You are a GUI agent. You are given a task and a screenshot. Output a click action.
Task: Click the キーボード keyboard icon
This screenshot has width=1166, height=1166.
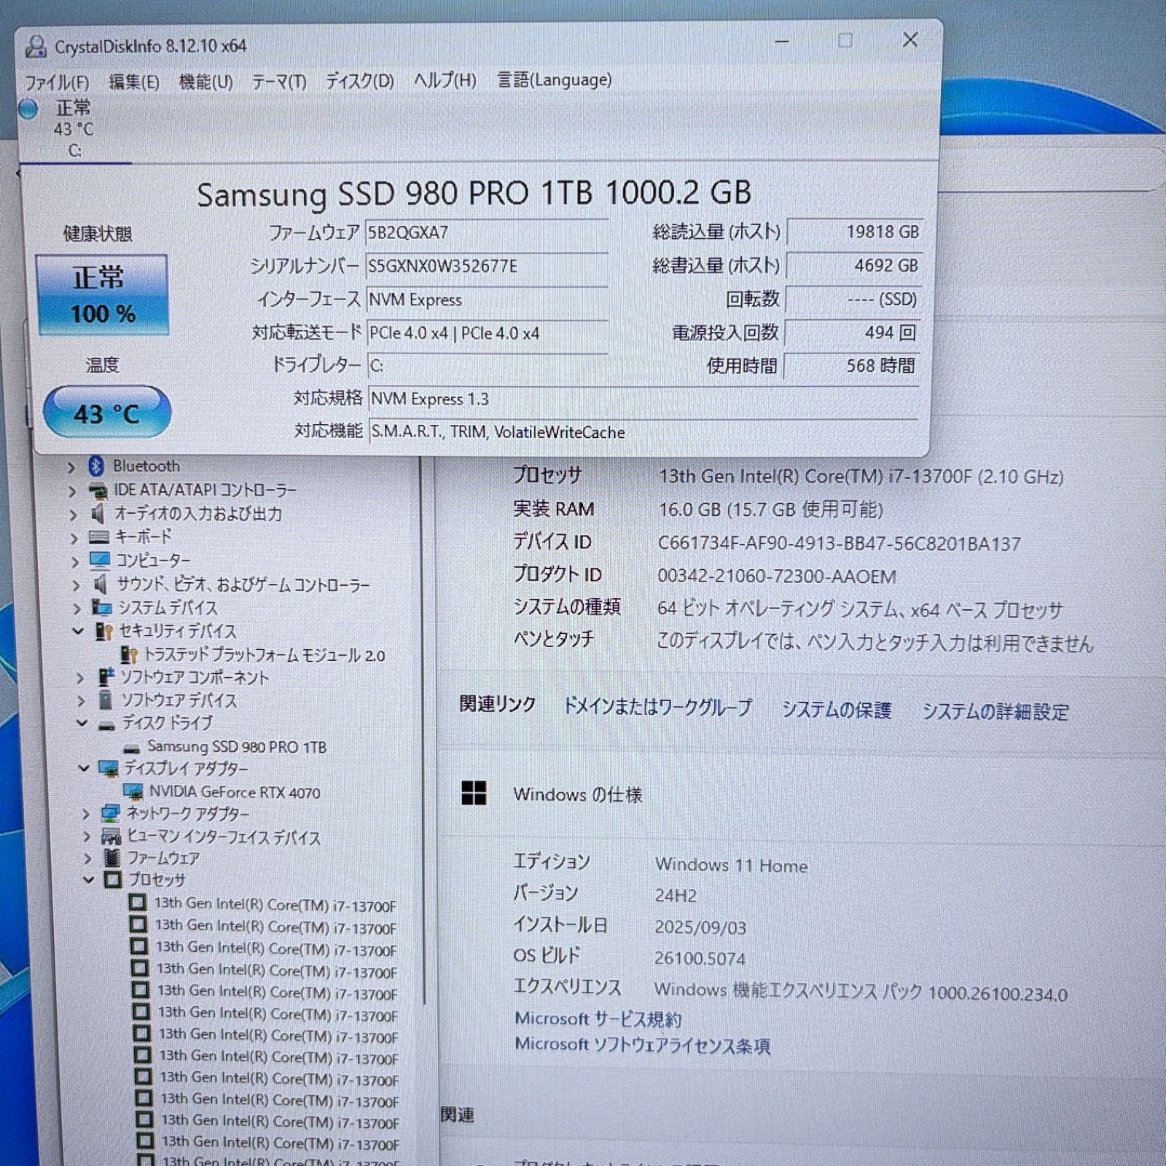point(98,537)
